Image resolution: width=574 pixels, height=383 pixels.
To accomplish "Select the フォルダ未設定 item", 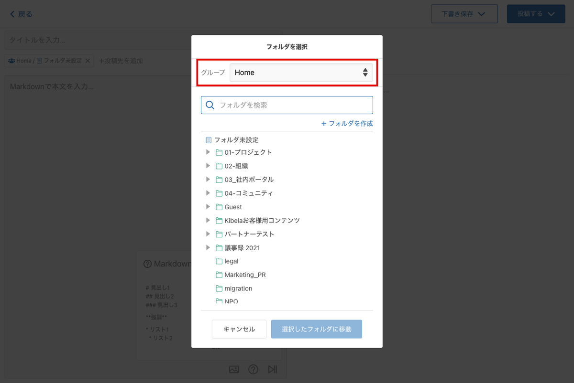I will tap(232, 140).
